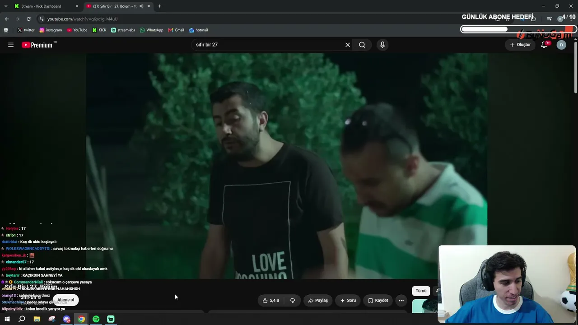Image resolution: width=578 pixels, height=325 pixels.
Task: Open the hotmail bookmark
Action: point(198,30)
